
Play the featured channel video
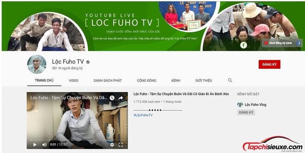tap(35, 144)
